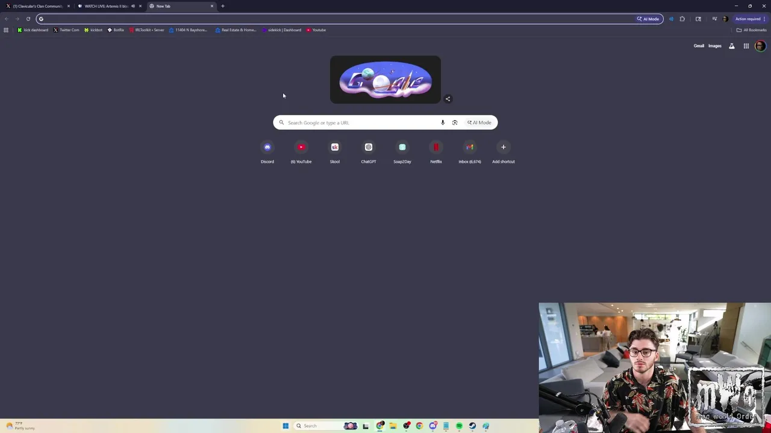Open the IRLToolkit Server bookmark
Screen dimensions: 771x433
click(146, 30)
